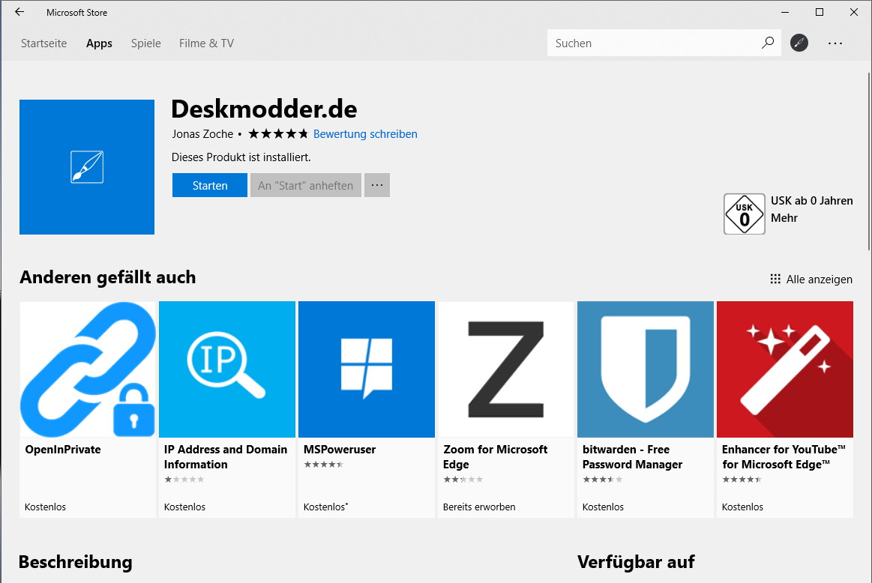
Task: Open IP Address and Domain Information tile
Action: [x=227, y=410]
